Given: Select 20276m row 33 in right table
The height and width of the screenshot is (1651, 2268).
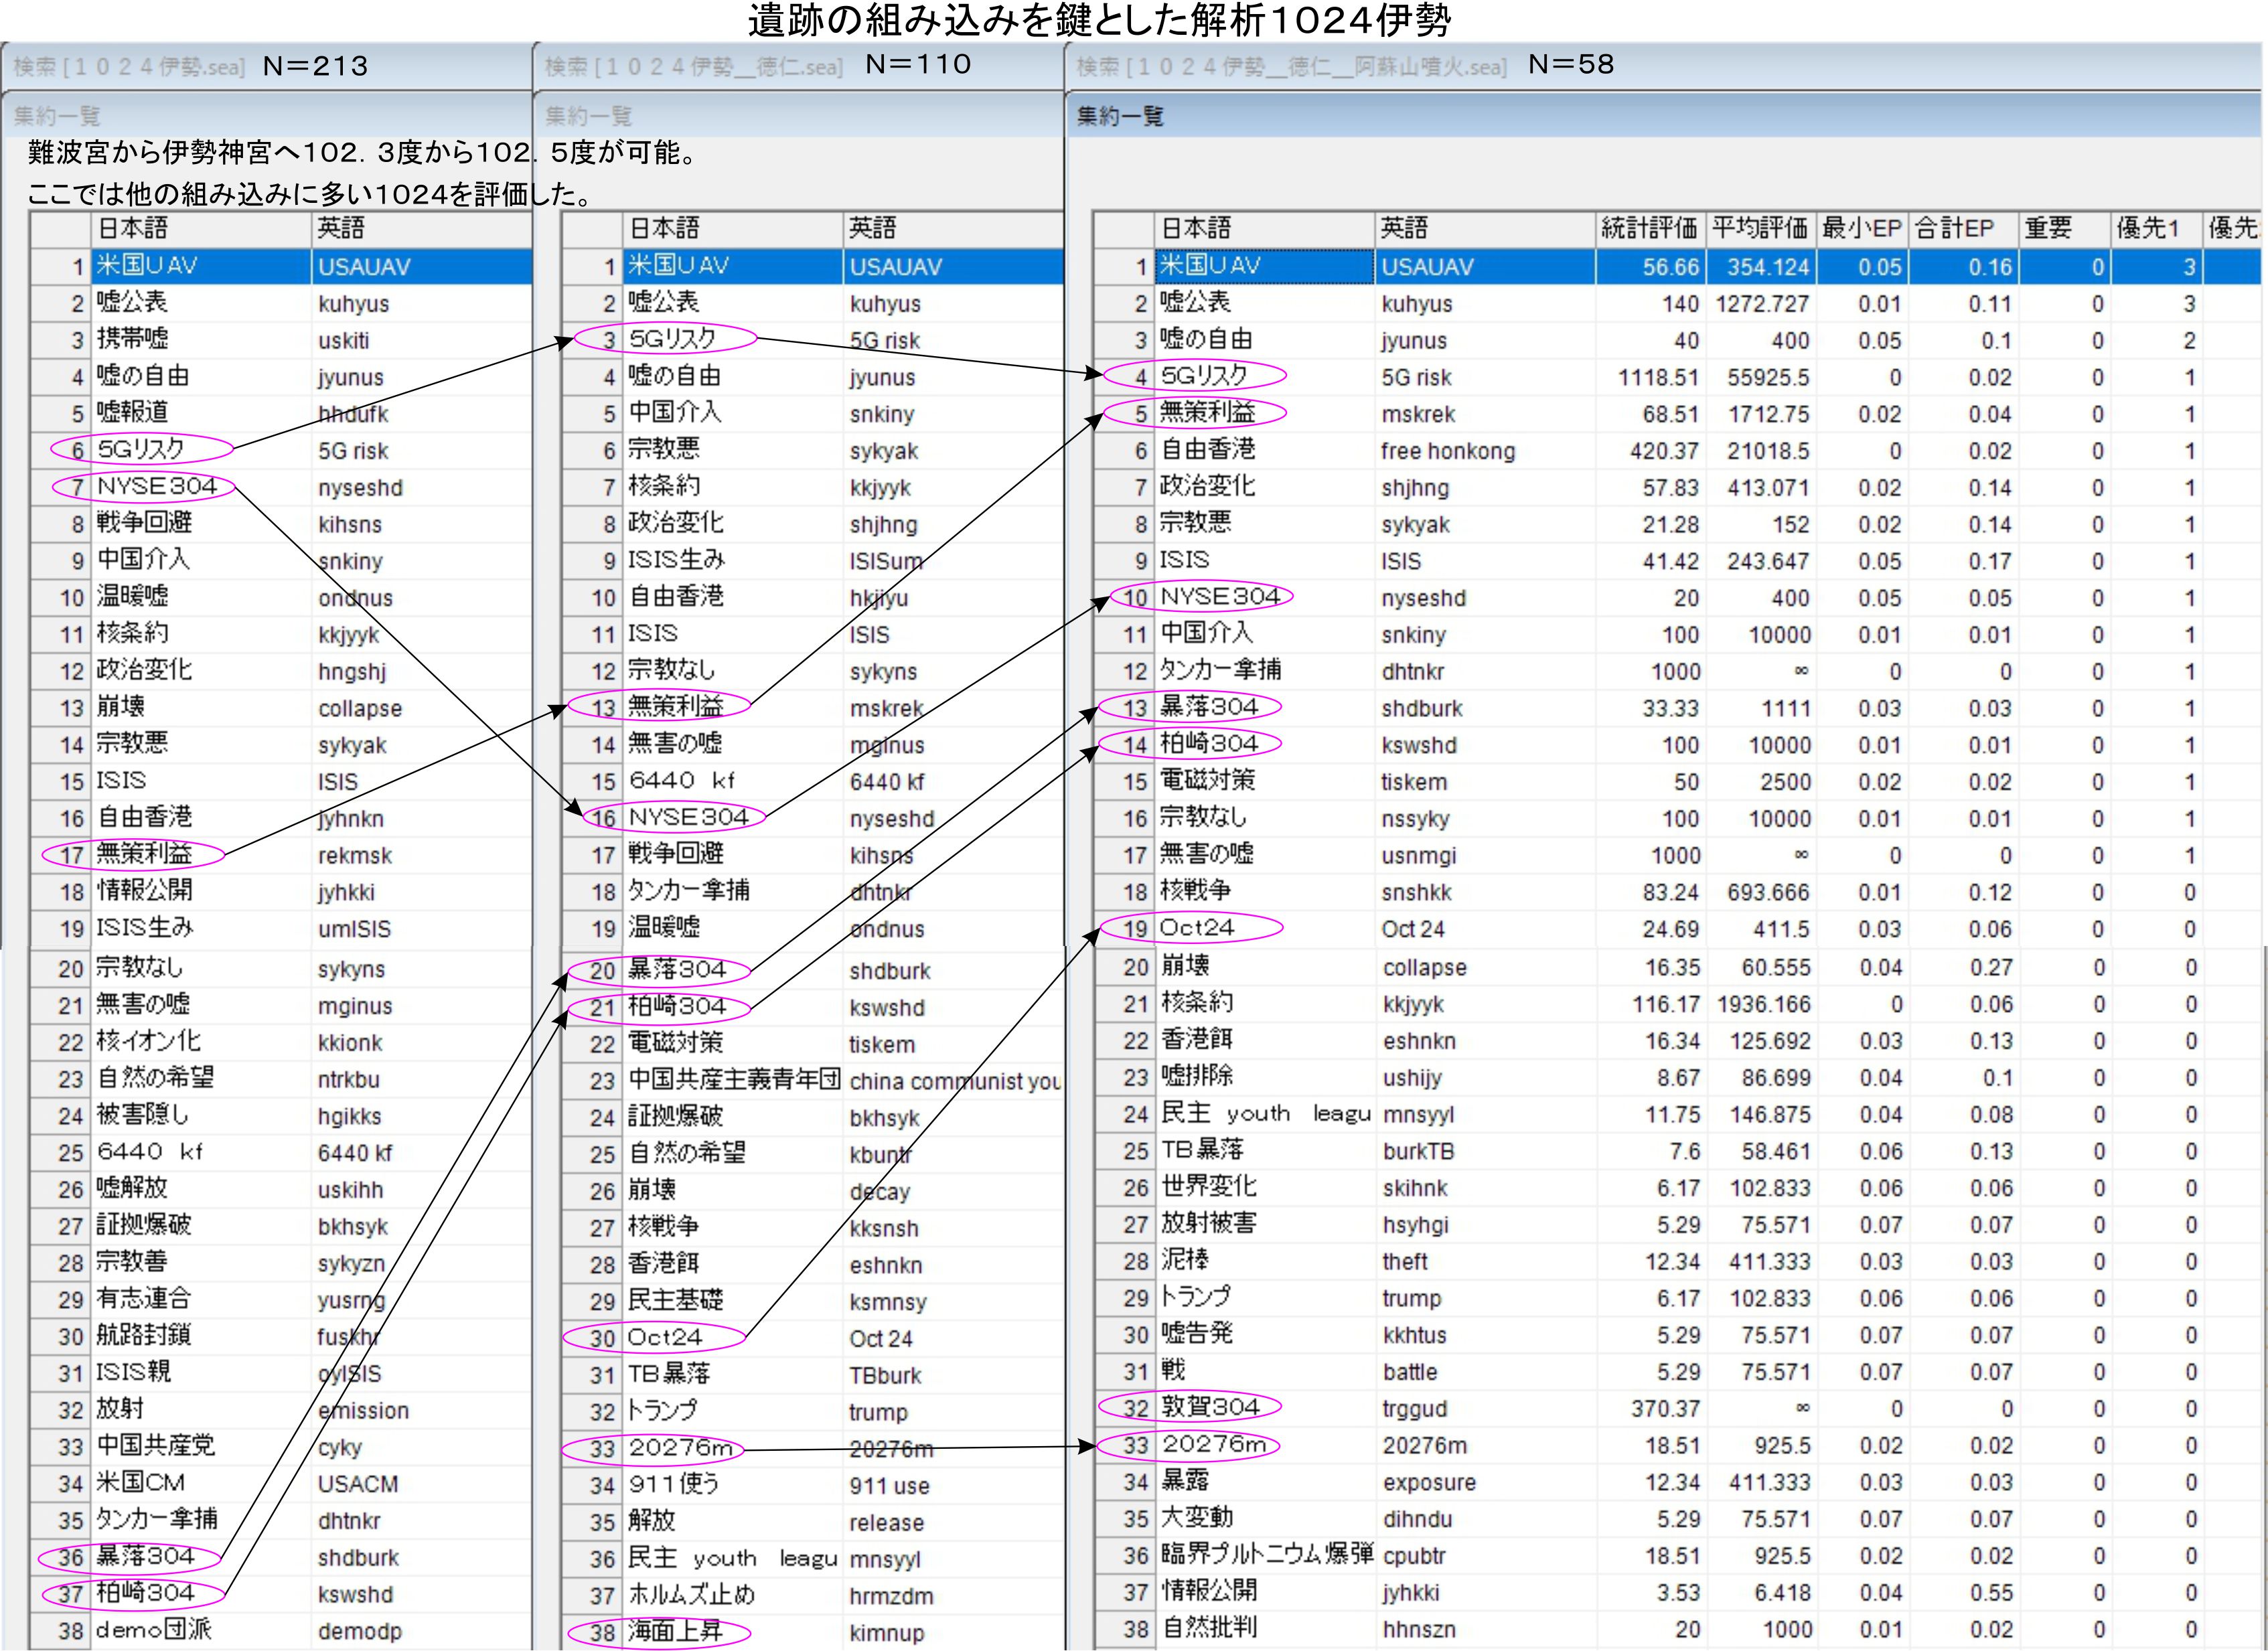Looking at the screenshot, I should [1214, 1444].
